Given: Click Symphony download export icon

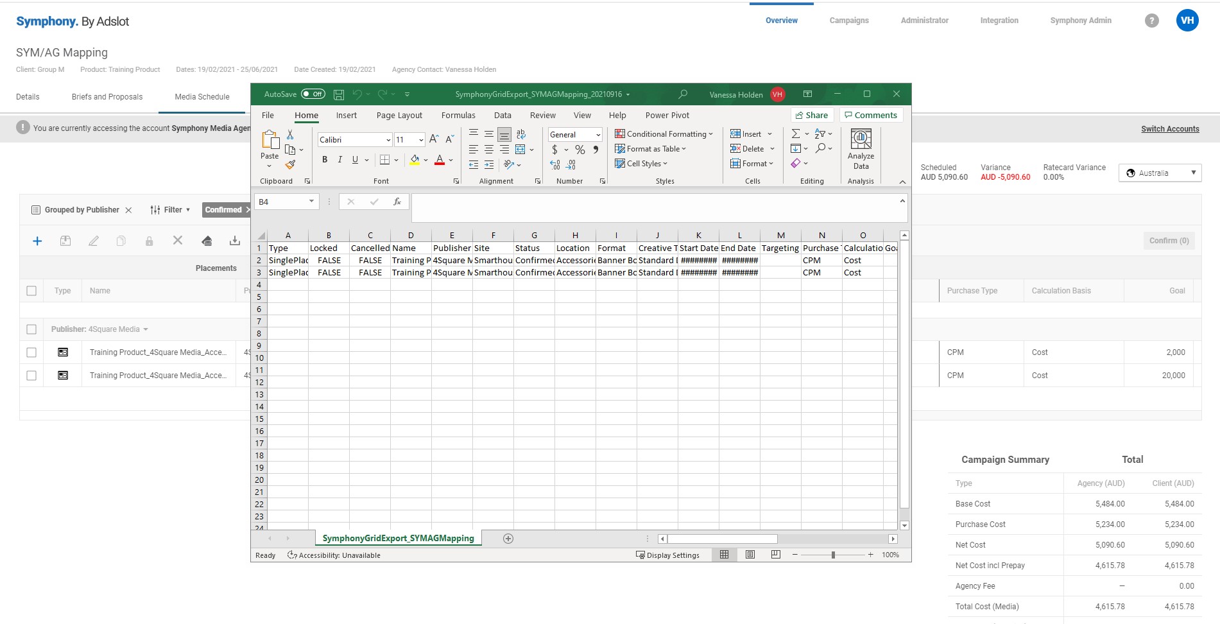Looking at the screenshot, I should click(235, 241).
